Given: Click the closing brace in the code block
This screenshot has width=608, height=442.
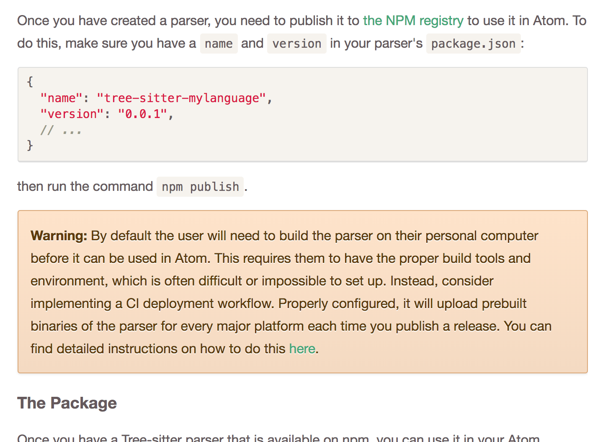Looking at the screenshot, I should [30, 145].
